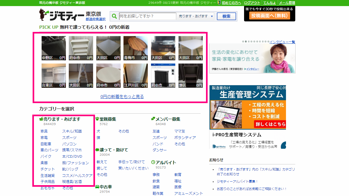Follow the 0円の新着をもっと見る link
Screen dimensions: 349x196
[122, 96]
